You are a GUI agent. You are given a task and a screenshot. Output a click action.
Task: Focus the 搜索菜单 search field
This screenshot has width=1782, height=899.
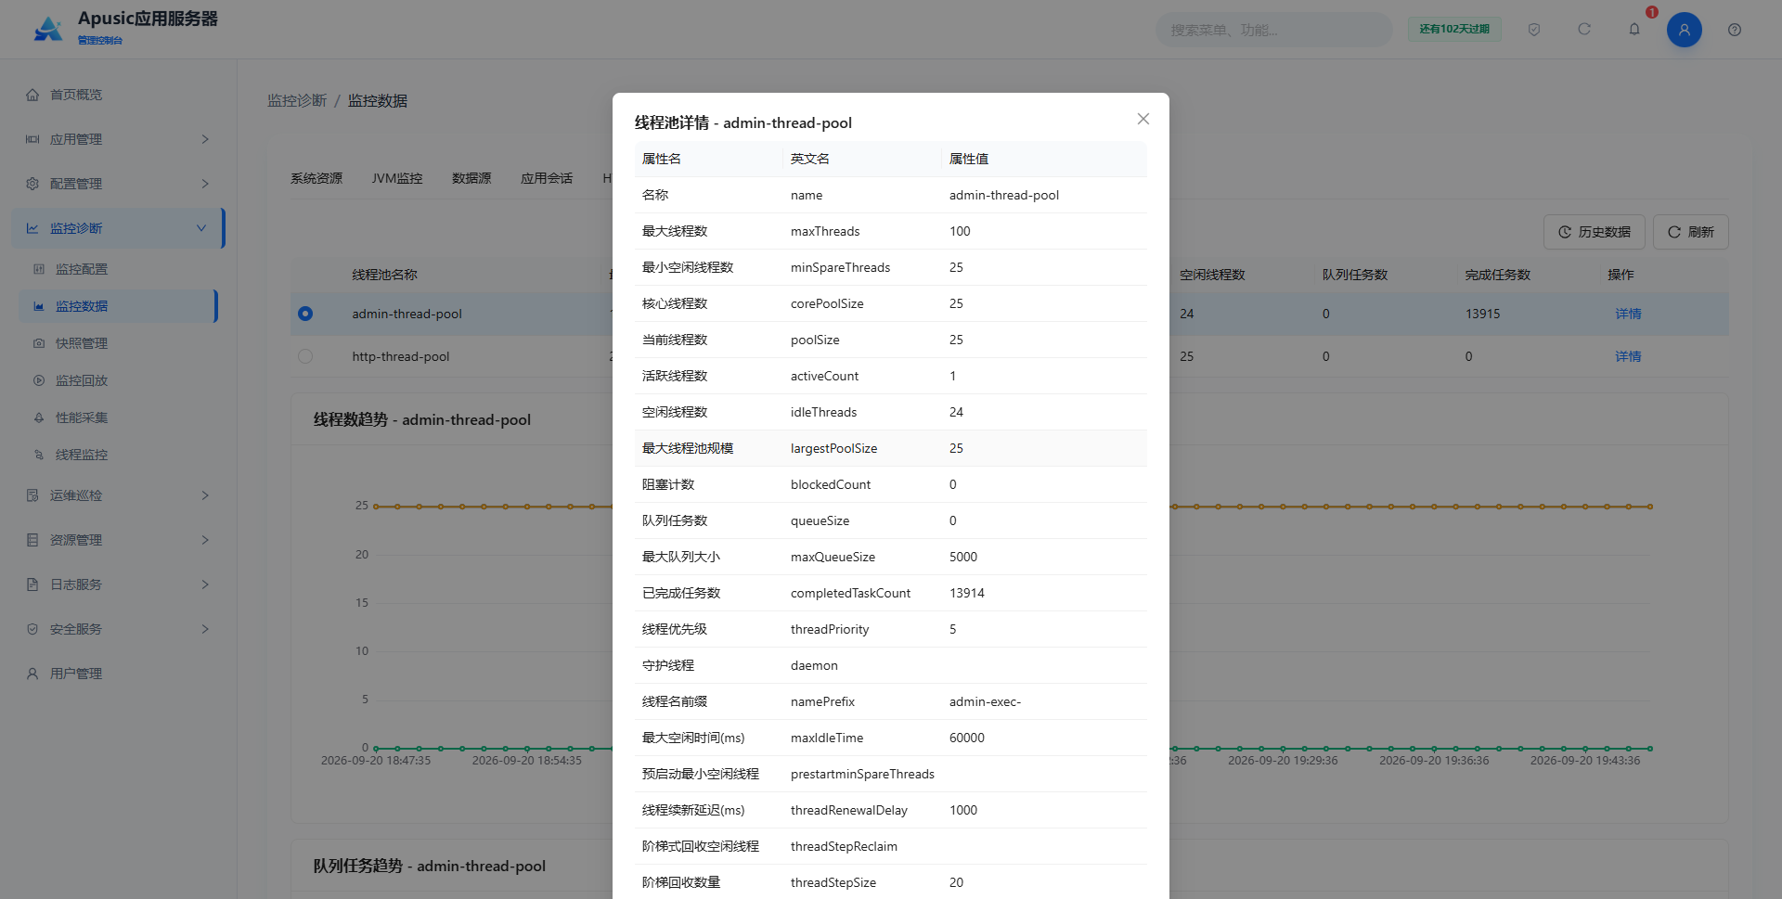1273,30
